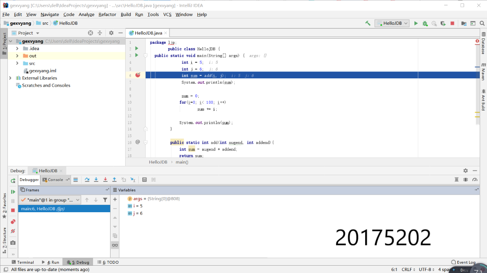Filter frames with the funnel icon
Image resolution: width=487 pixels, height=273 pixels.
click(105, 200)
